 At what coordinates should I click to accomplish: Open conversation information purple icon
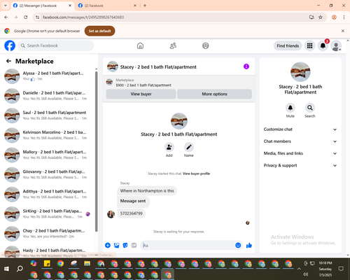(246, 66)
